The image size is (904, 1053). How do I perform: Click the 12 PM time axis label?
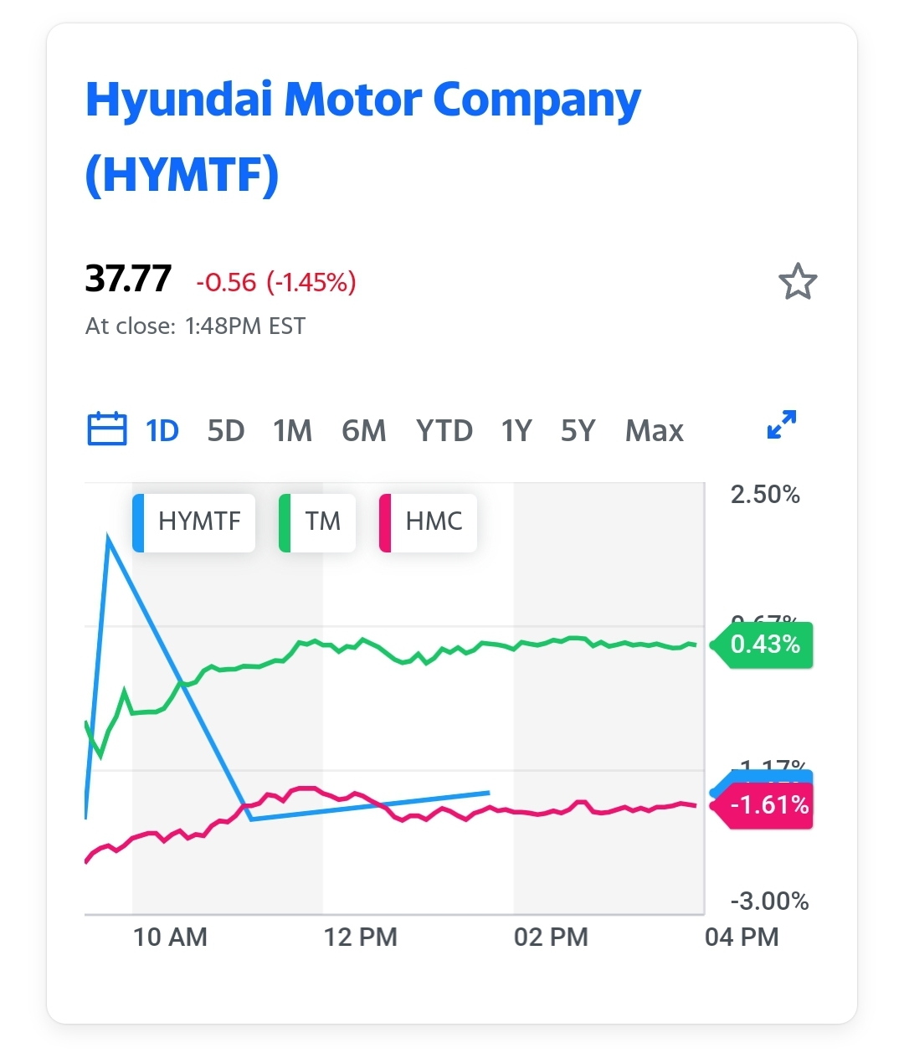click(x=361, y=937)
